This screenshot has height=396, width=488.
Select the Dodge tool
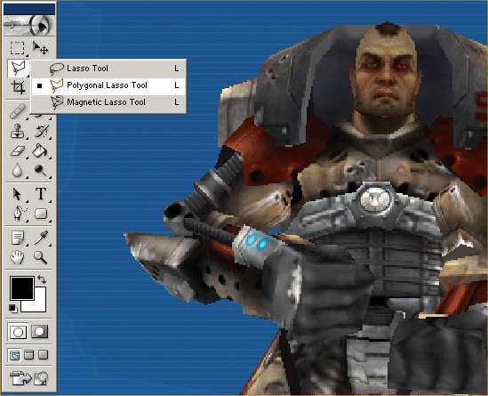40,171
